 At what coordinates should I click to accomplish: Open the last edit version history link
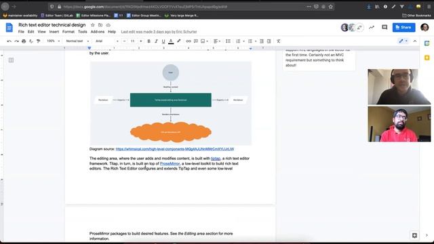point(159,32)
